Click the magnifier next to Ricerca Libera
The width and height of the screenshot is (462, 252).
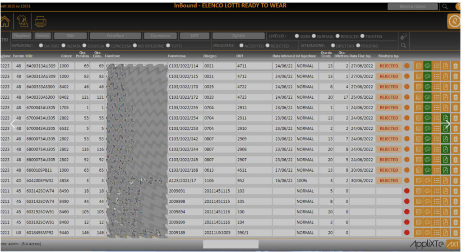click(445, 6)
